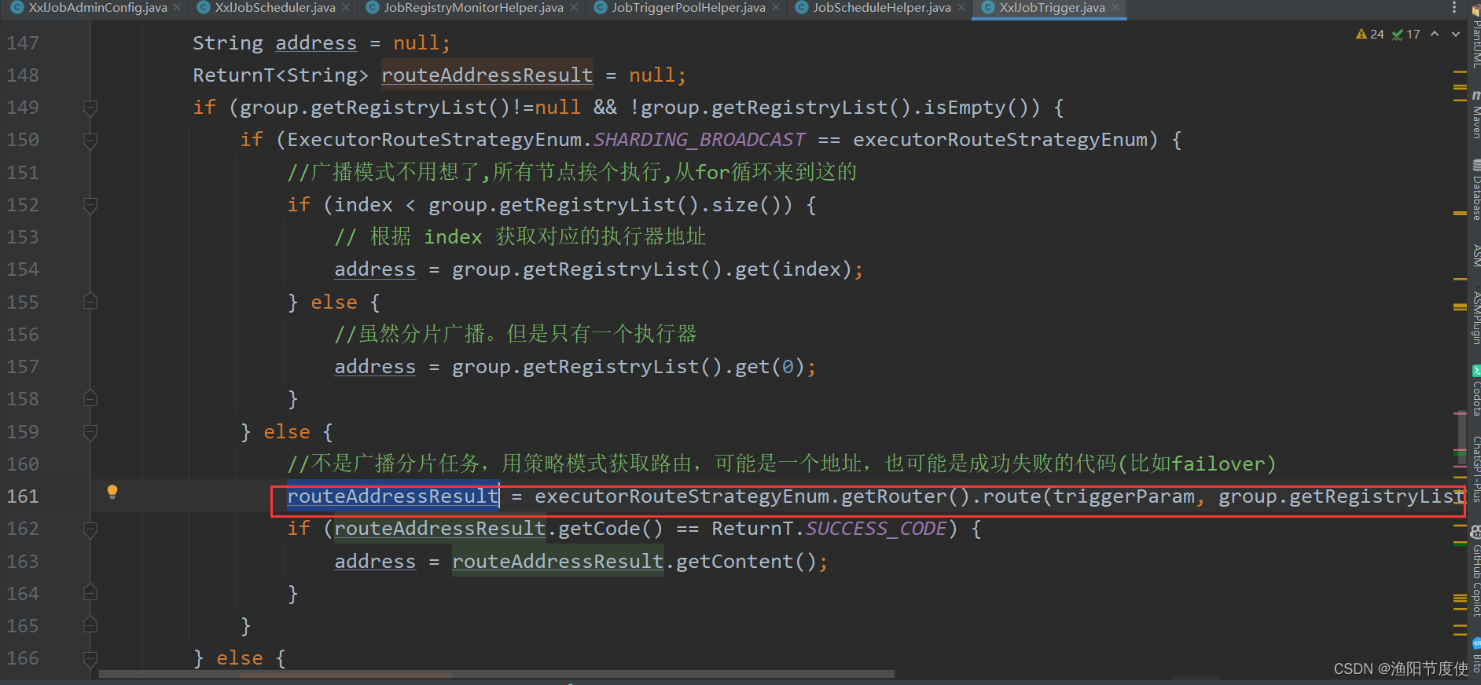Image resolution: width=1481 pixels, height=685 pixels.
Task: Click line number 153 in the gutter
Action: 23,237
